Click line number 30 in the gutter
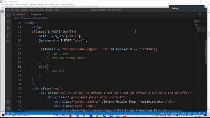 click(x=19, y=67)
